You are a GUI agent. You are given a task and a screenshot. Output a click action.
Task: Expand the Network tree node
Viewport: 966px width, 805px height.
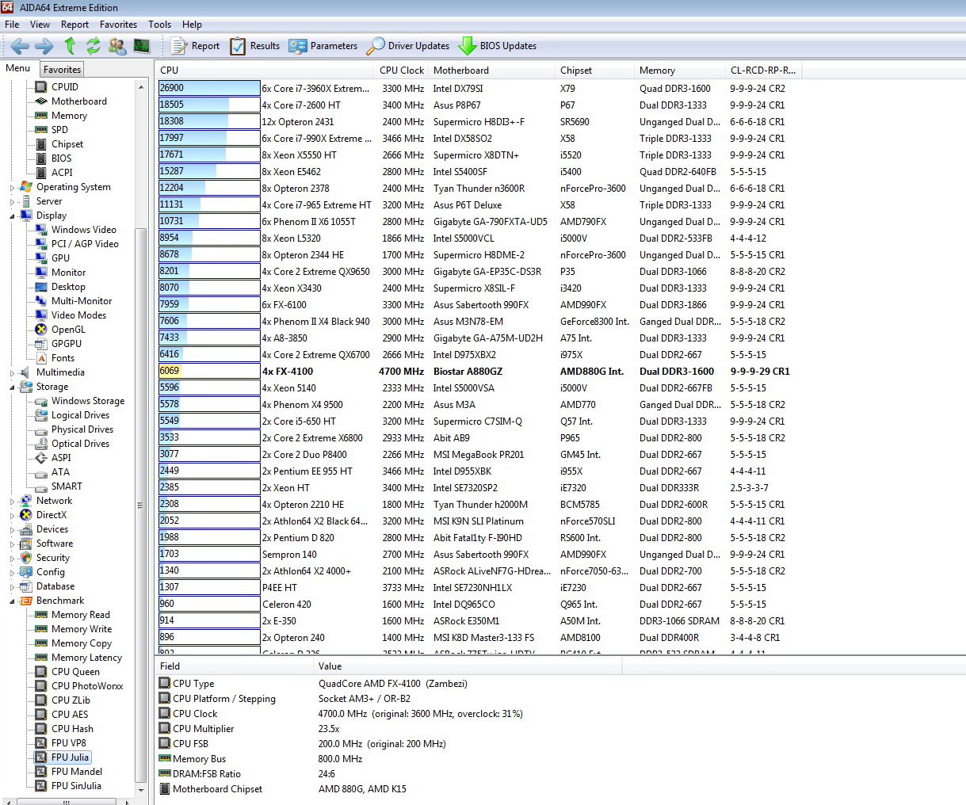(12, 502)
